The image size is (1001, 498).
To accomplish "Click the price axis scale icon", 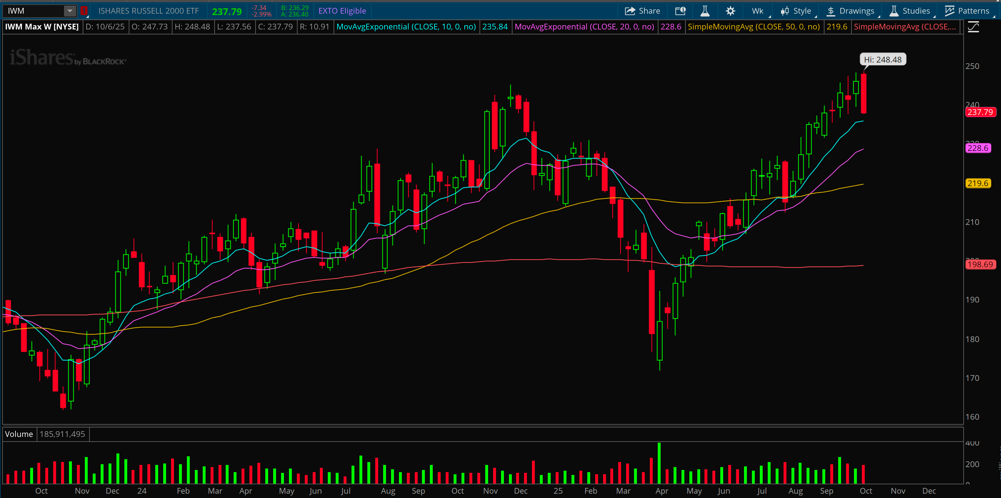I will pyautogui.click(x=973, y=27).
